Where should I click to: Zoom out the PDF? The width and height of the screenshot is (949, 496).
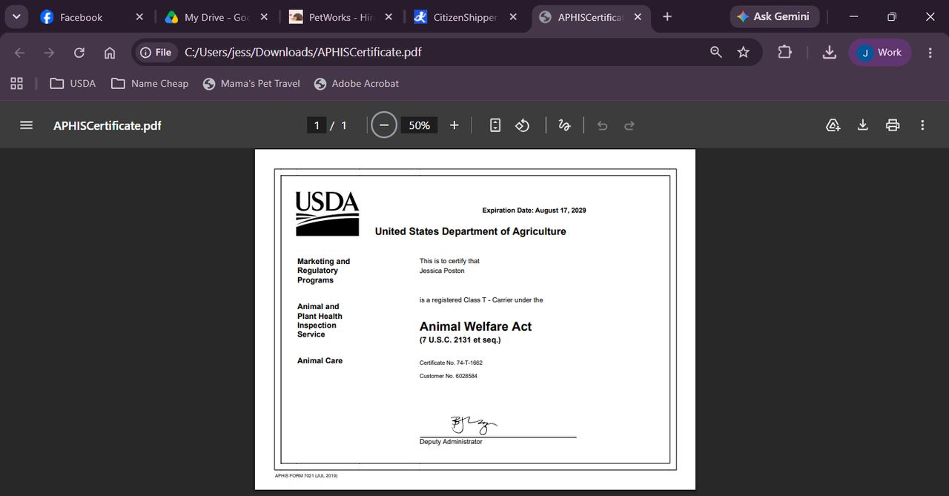[x=383, y=125]
